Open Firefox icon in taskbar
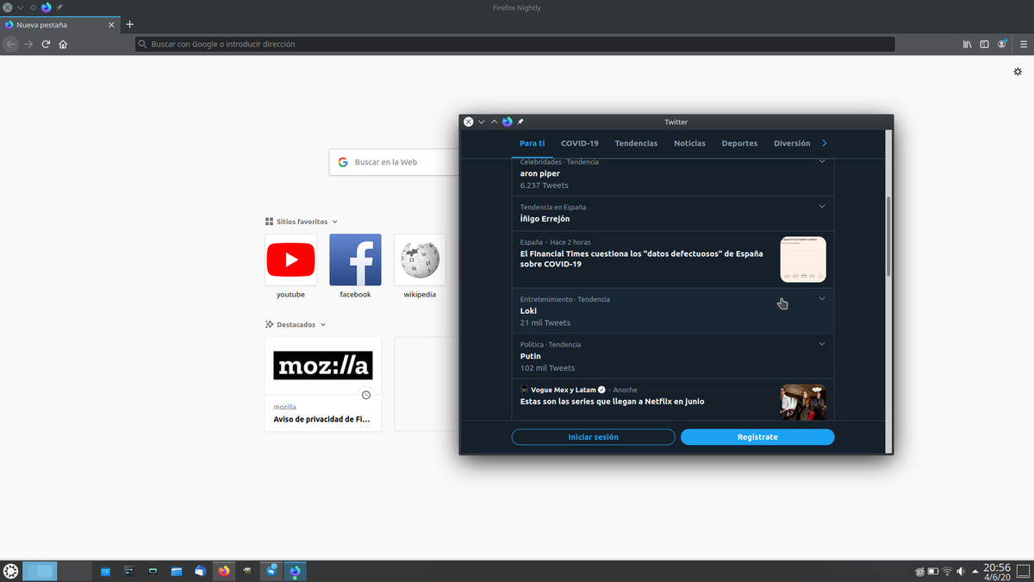The image size is (1034, 582). 224,571
